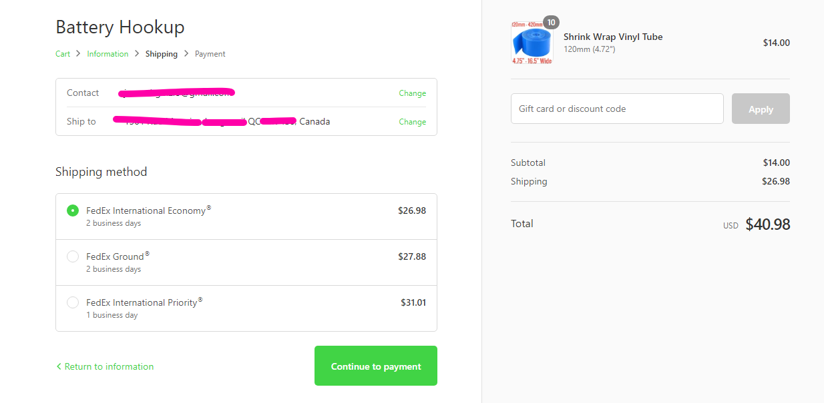The width and height of the screenshot is (824, 403).
Task: Go to Information breadcrumb step
Action: click(108, 54)
